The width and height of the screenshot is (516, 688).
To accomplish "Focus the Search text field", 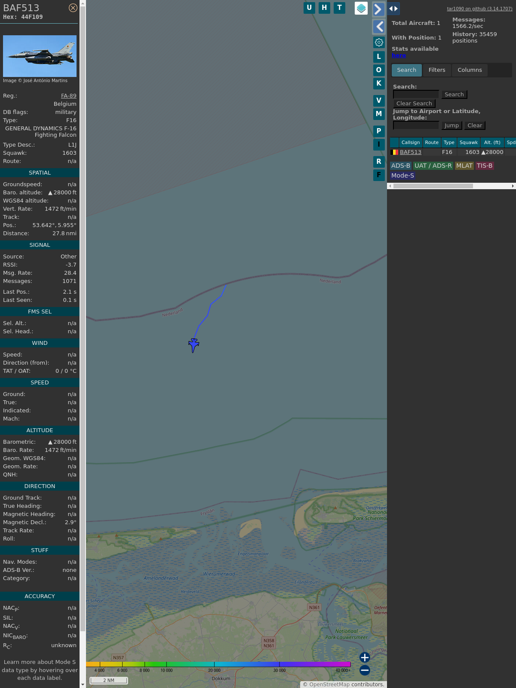I will tap(416, 94).
